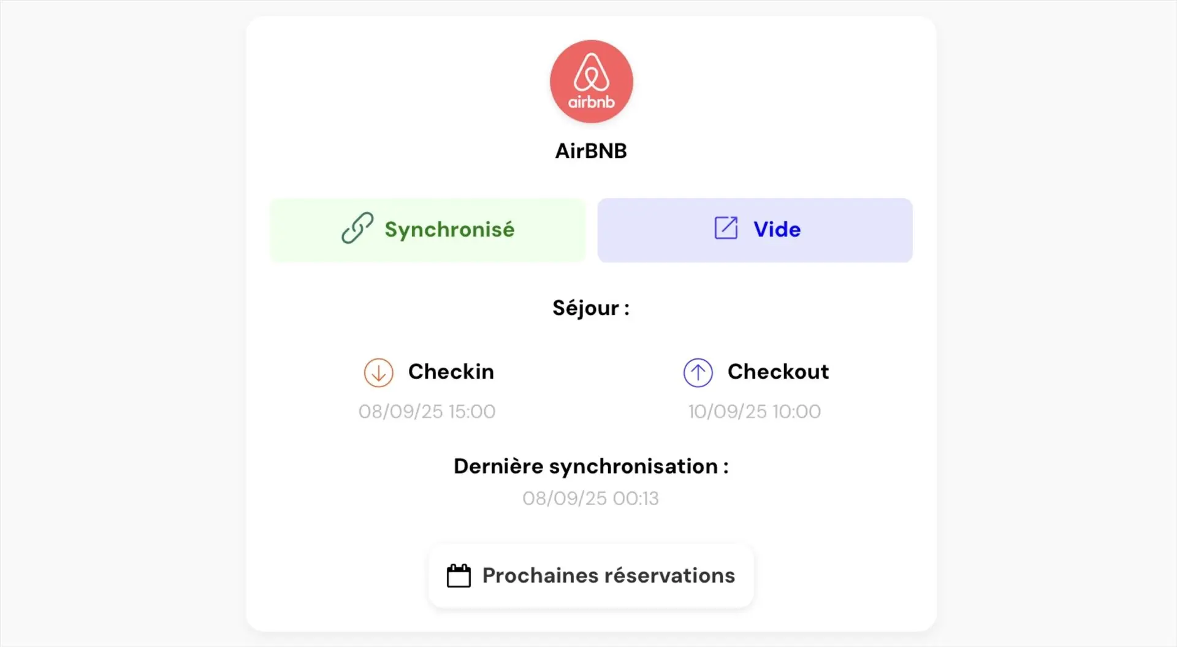Select the checkout date 10/09/25

[727, 412]
